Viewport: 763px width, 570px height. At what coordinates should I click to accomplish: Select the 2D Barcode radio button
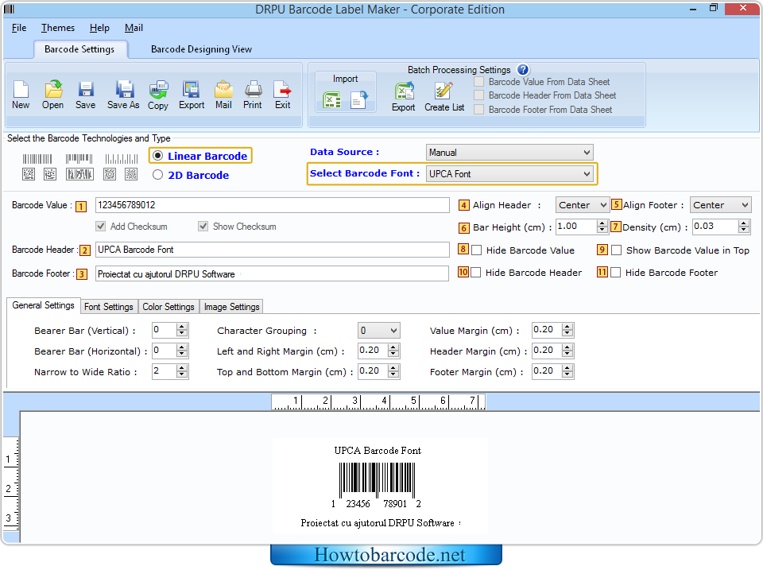157,175
